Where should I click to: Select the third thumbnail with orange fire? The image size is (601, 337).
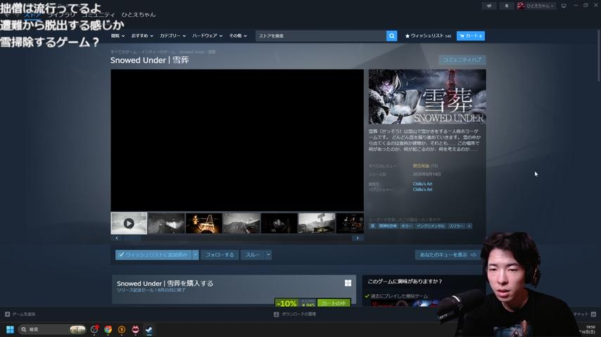(x=204, y=223)
